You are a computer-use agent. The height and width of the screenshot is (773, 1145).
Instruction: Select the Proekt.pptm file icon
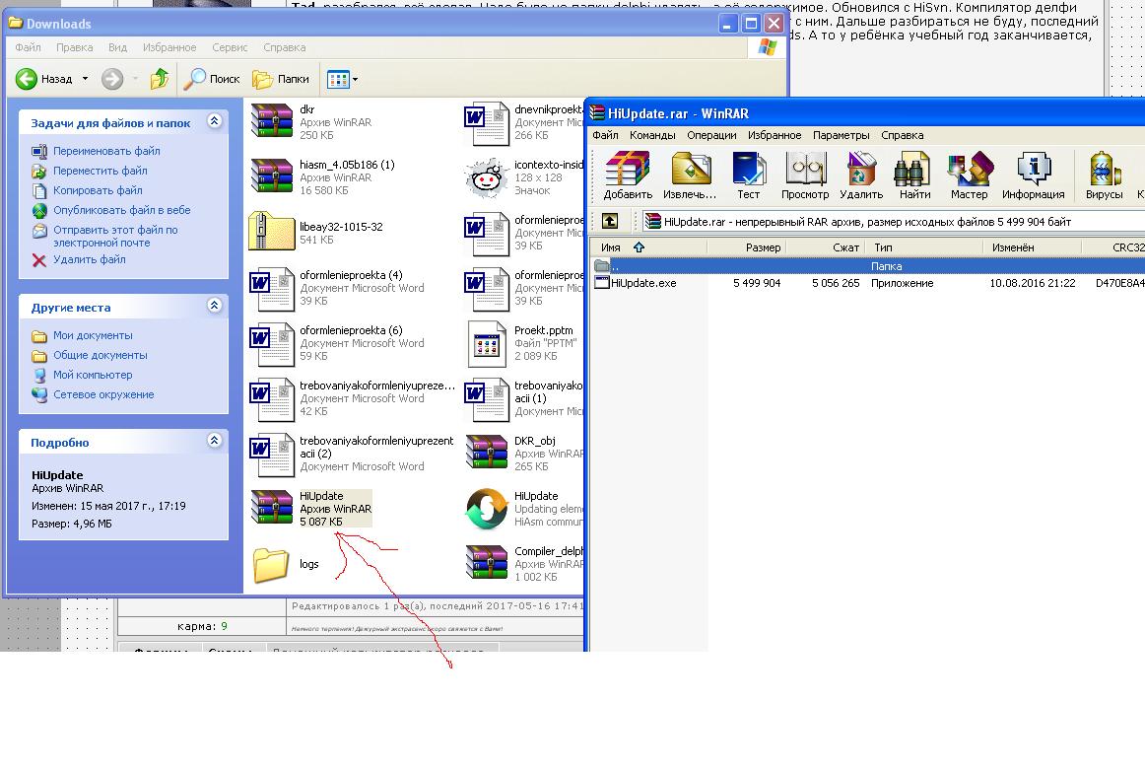[487, 343]
